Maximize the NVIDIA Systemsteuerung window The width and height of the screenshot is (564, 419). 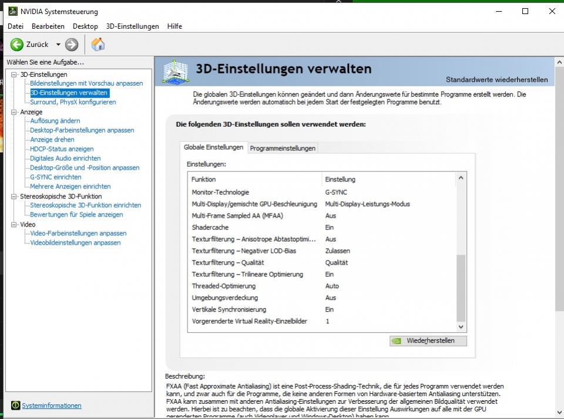[x=525, y=11]
